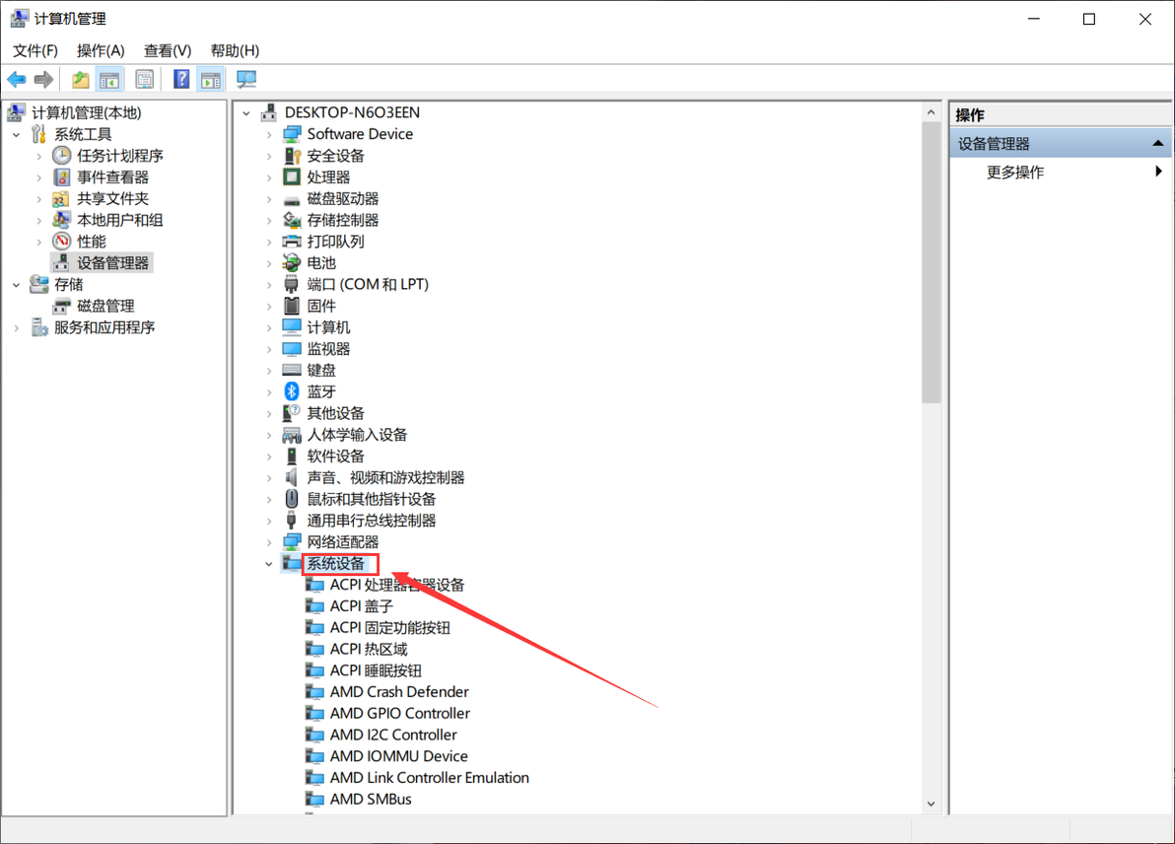Collapse the 设备管理器 actions section header
Viewport: 1175px width, 844px height.
[1061, 143]
